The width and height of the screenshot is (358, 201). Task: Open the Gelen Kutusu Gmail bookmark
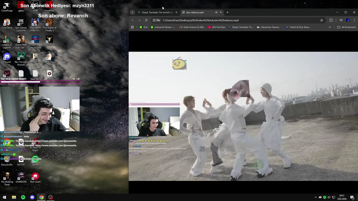[192, 27]
